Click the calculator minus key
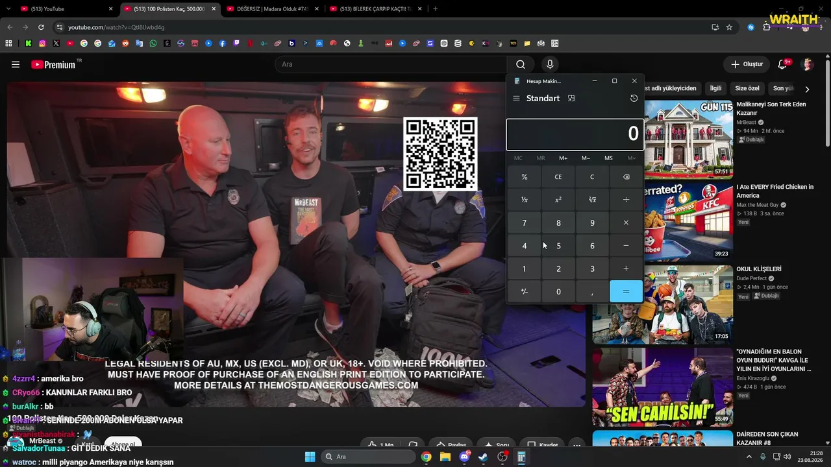This screenshot has height=467, width=831. pyautogui.click(x=626, y=246)
